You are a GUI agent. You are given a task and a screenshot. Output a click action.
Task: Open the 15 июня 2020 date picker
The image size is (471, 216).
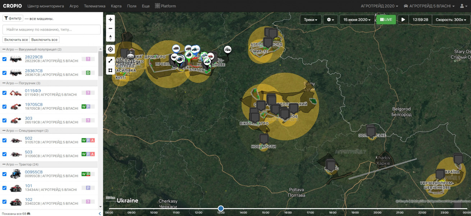pos(357,19)
